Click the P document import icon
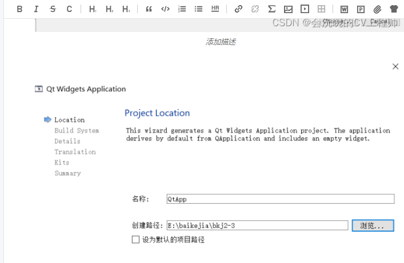Image resolution: width=404 pixels, height=263 pixels. click(x=361, y=10)
